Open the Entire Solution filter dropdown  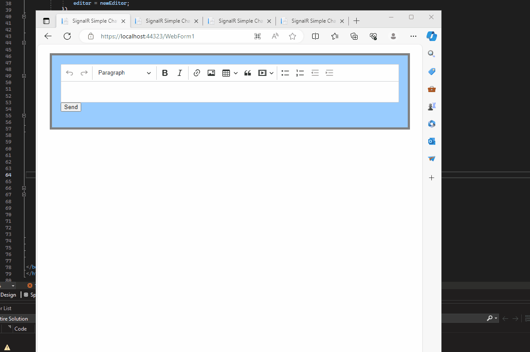(x=17, y=319)
